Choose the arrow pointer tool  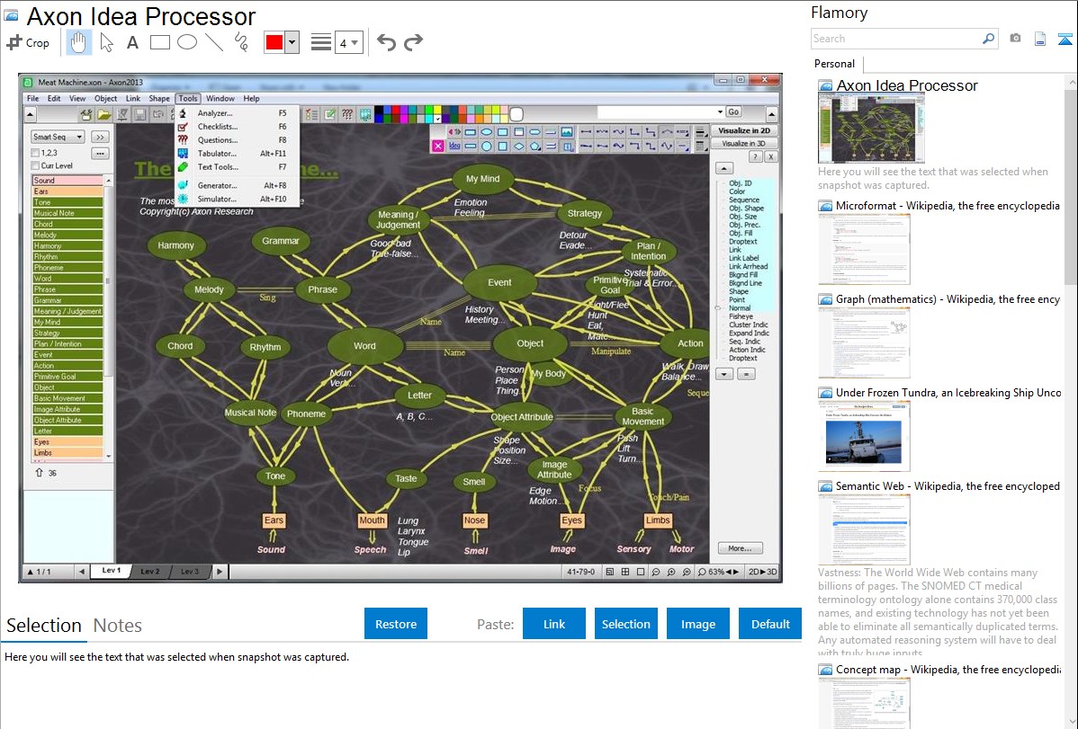point(106,42)
